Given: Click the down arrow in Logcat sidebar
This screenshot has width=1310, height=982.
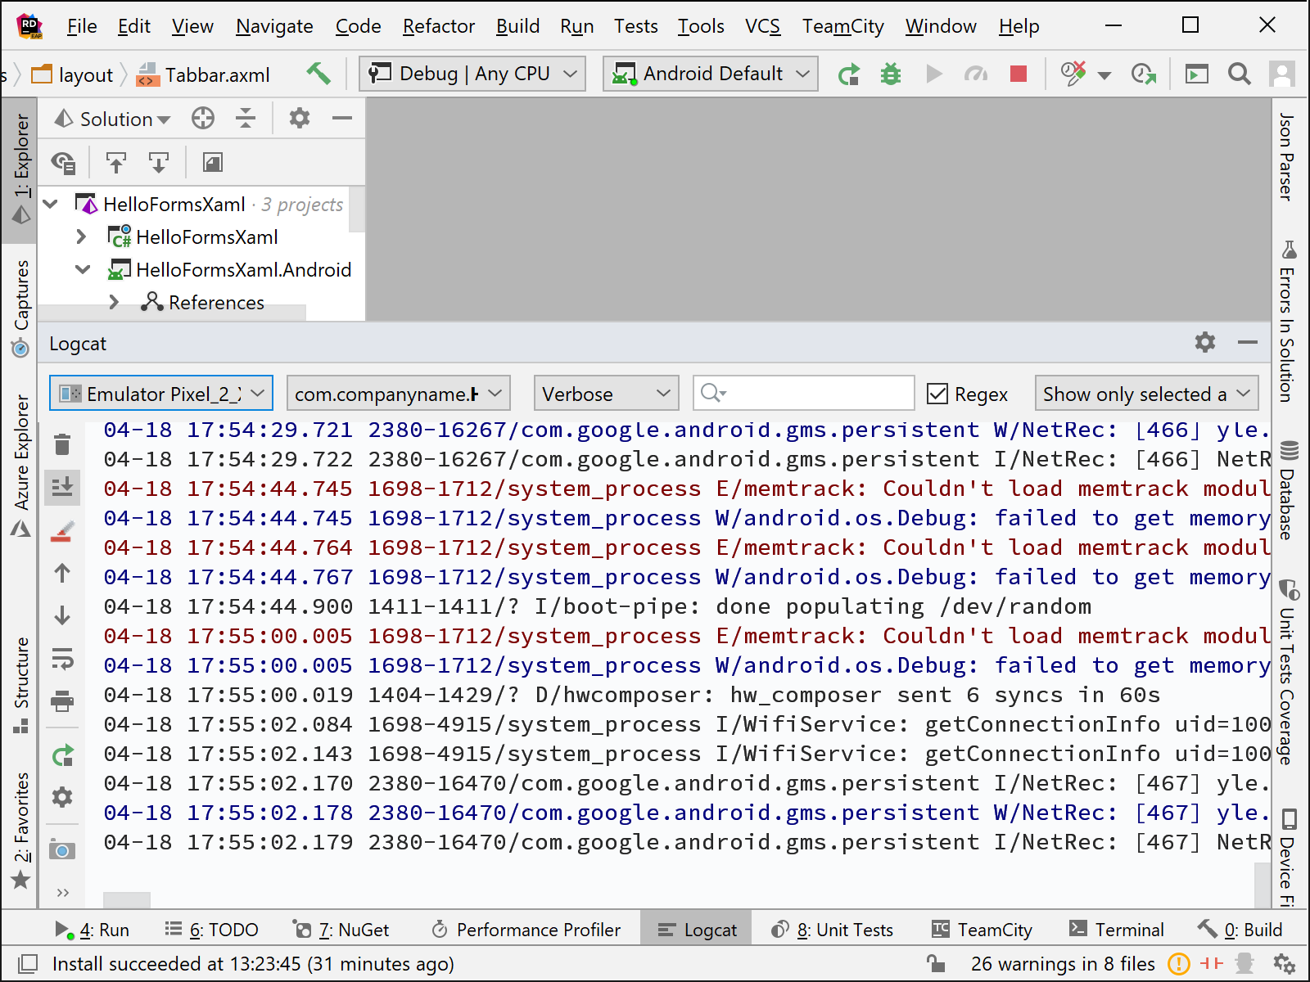Looking at the screenshot, I should (62, 615).
